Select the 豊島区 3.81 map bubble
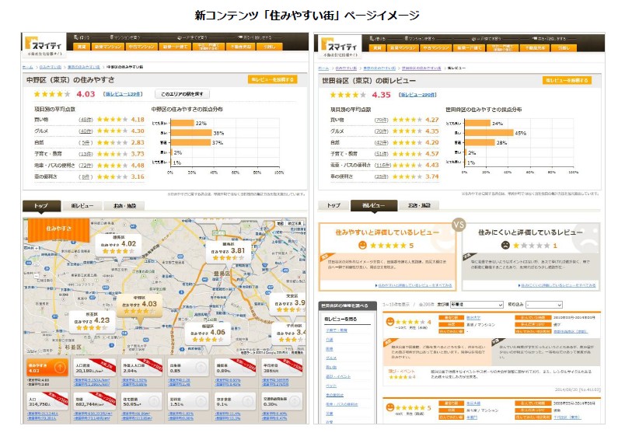Image resolution: width=625 pixels, height=433 pixels. [x=228, y=252]
